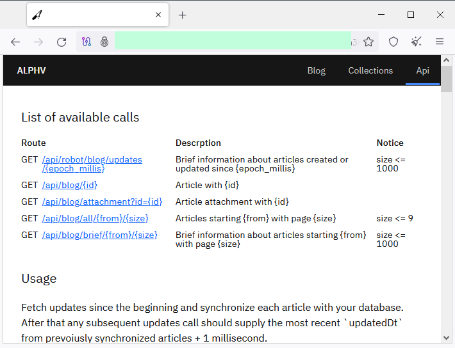This screenshot has width=455, height=348.
Task: Bookmark this page with the star
Action: [x=368, y=42]
